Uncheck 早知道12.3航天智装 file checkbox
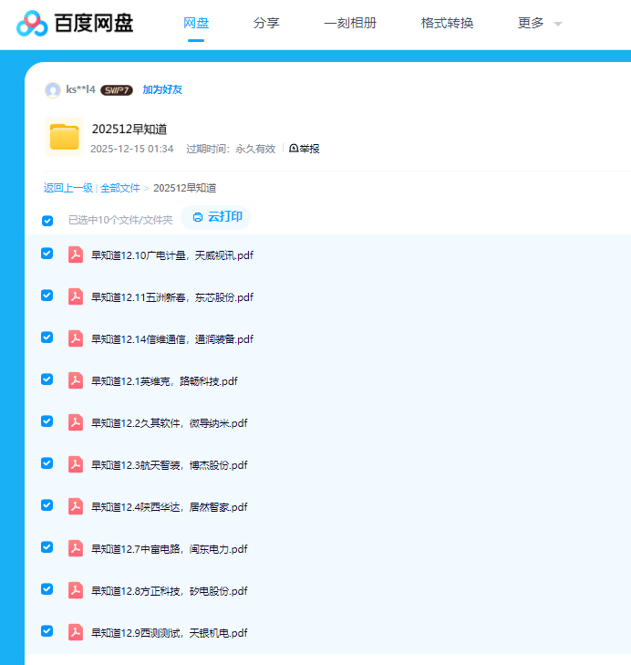This screenshot has height=665, width=631. coord(47,463)
